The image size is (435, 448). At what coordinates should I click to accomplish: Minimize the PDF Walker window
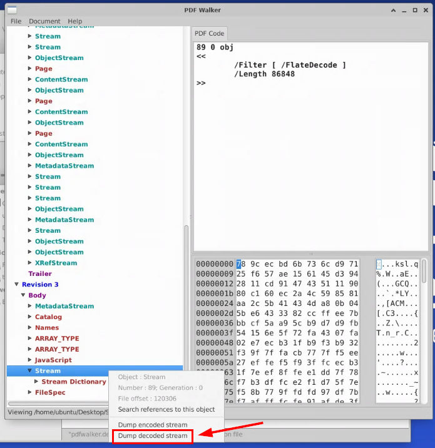[404, 10]
